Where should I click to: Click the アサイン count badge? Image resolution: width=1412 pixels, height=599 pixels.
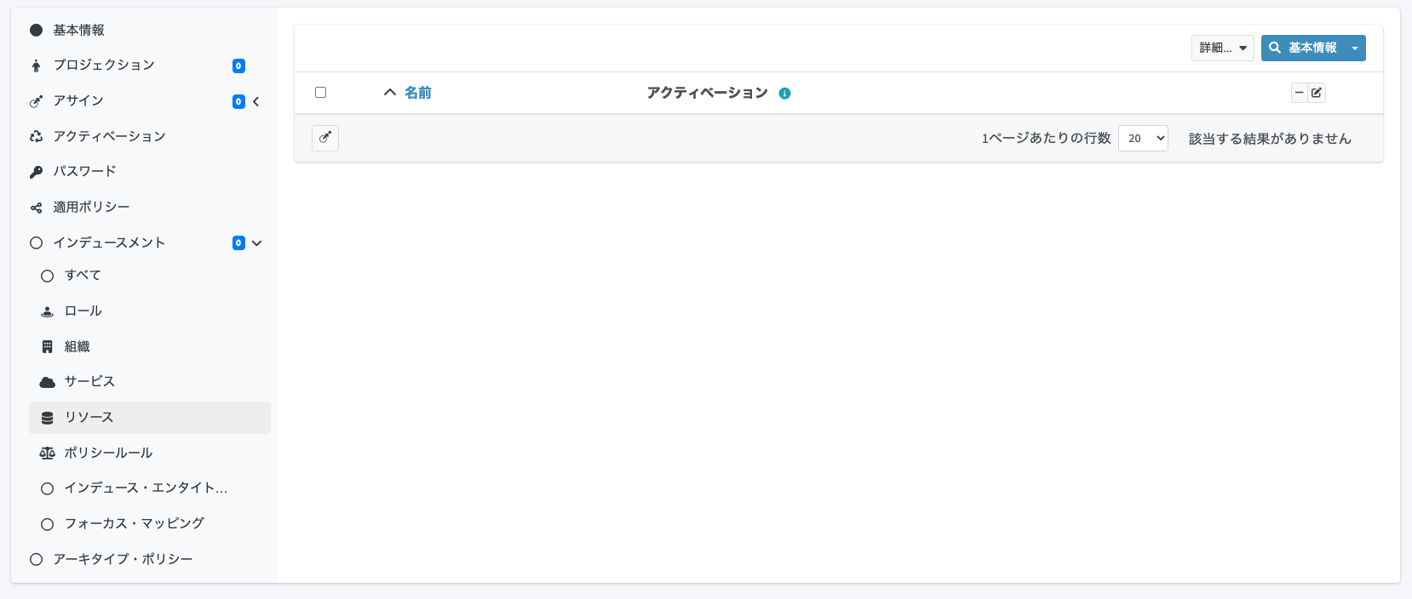point(238,102)
